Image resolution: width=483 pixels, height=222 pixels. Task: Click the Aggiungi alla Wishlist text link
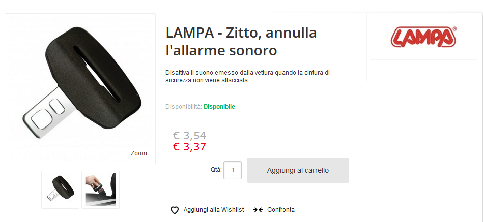(x=214, y=210)
